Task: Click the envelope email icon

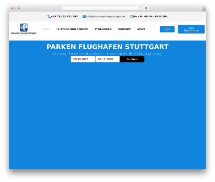Action: pos(84,17)
